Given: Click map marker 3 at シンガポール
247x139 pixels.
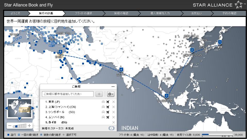Looking at the screenshot, I should 166,96.
